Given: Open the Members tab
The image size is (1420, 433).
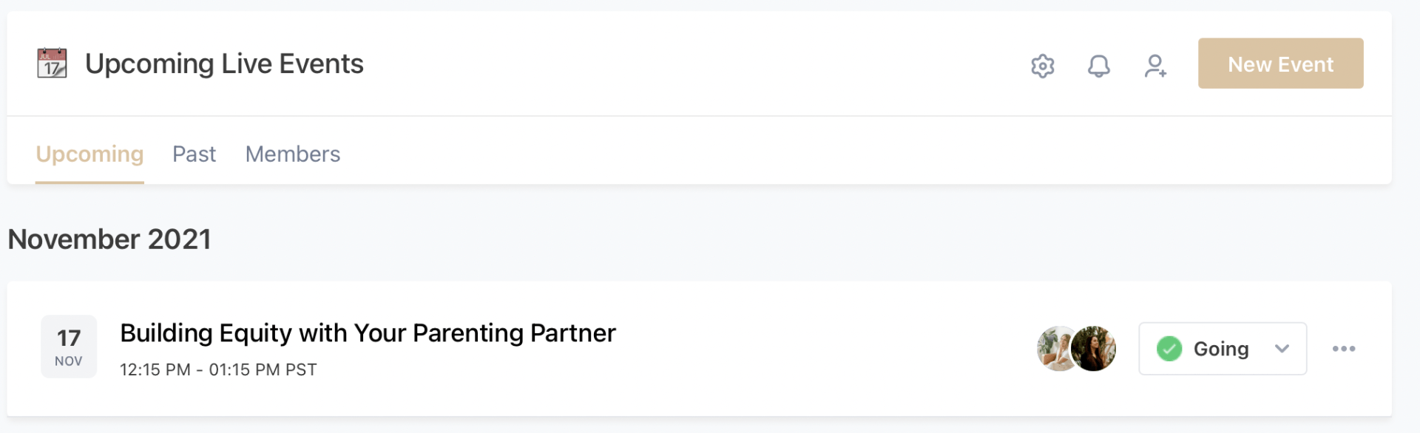Looking at the screenshot, I should point(292,154).
